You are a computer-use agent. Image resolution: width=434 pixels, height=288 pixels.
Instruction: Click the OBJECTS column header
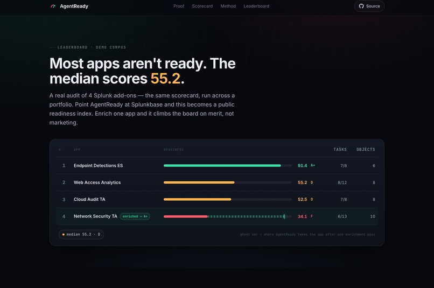(366, 150)
